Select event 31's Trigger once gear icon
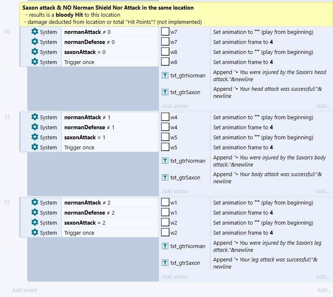The width and height of the screenshot is (333, 297). click(x=35, y=147)
